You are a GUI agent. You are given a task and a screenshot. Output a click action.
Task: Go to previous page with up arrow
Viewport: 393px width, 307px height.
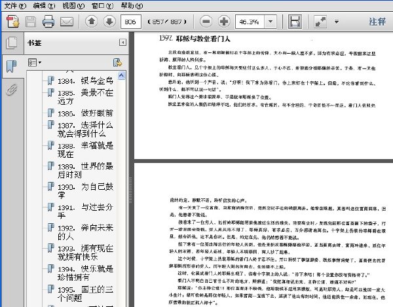(92, 22)
